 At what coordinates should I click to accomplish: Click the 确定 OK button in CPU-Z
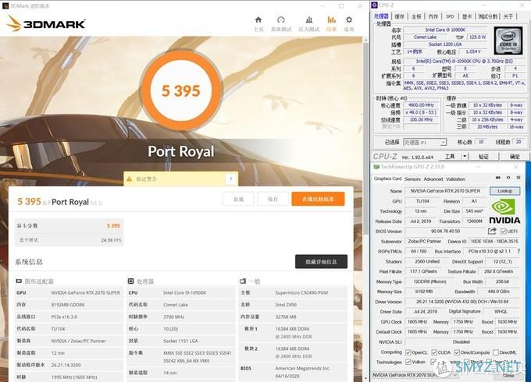(x=515, y=156)
